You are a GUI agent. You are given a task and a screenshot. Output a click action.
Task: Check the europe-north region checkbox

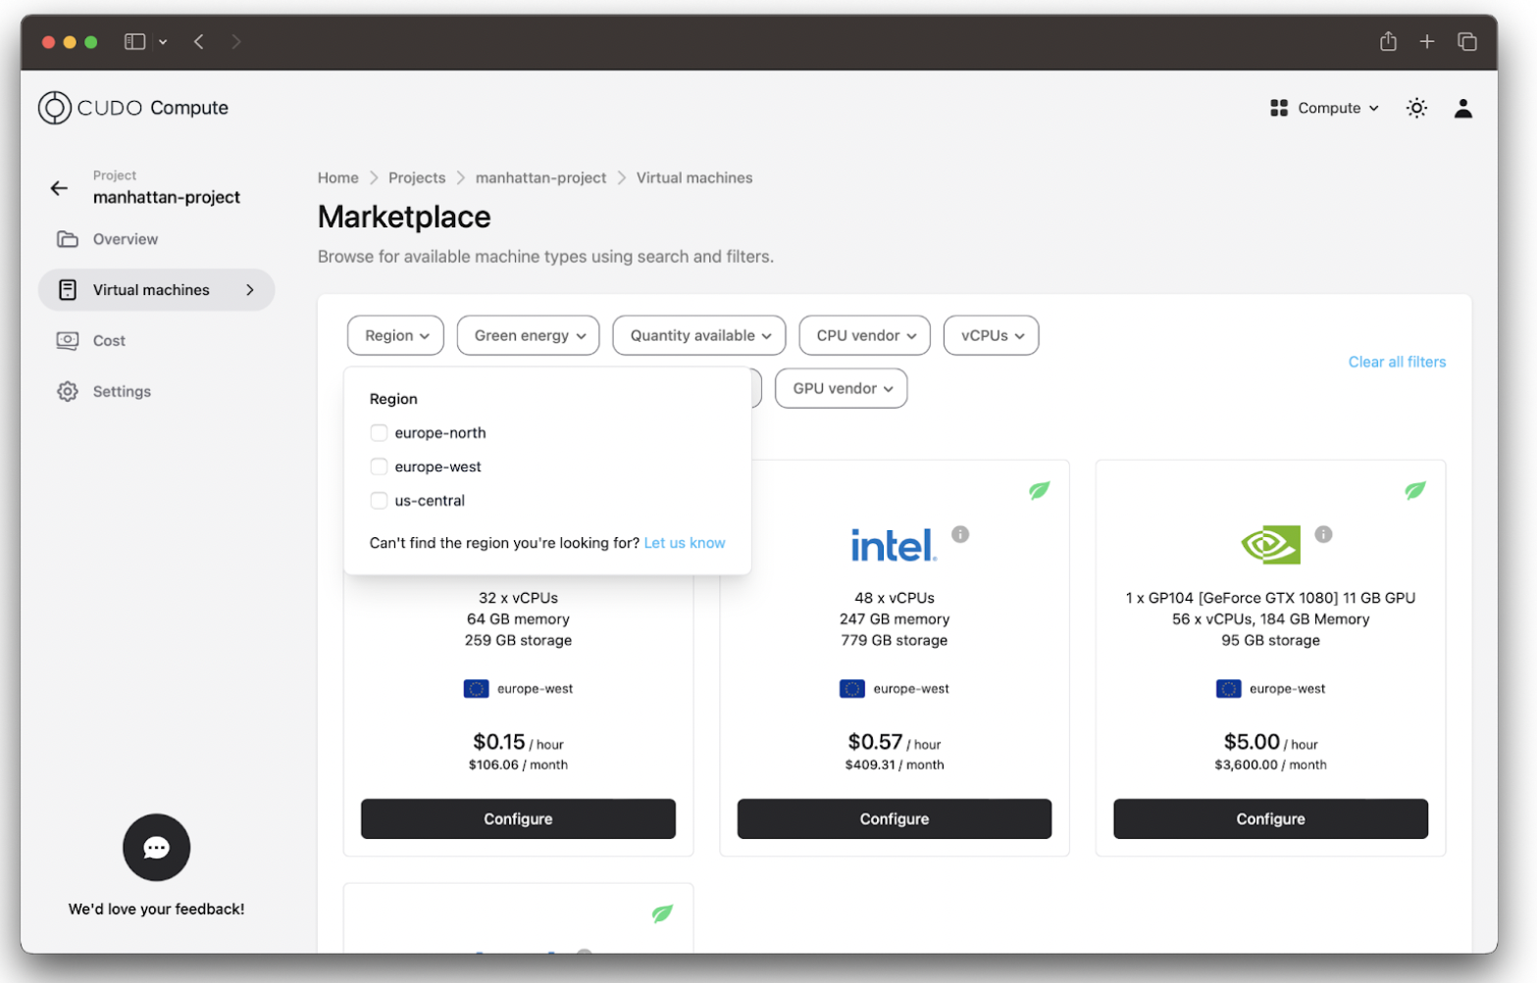[x=379, y=433]
